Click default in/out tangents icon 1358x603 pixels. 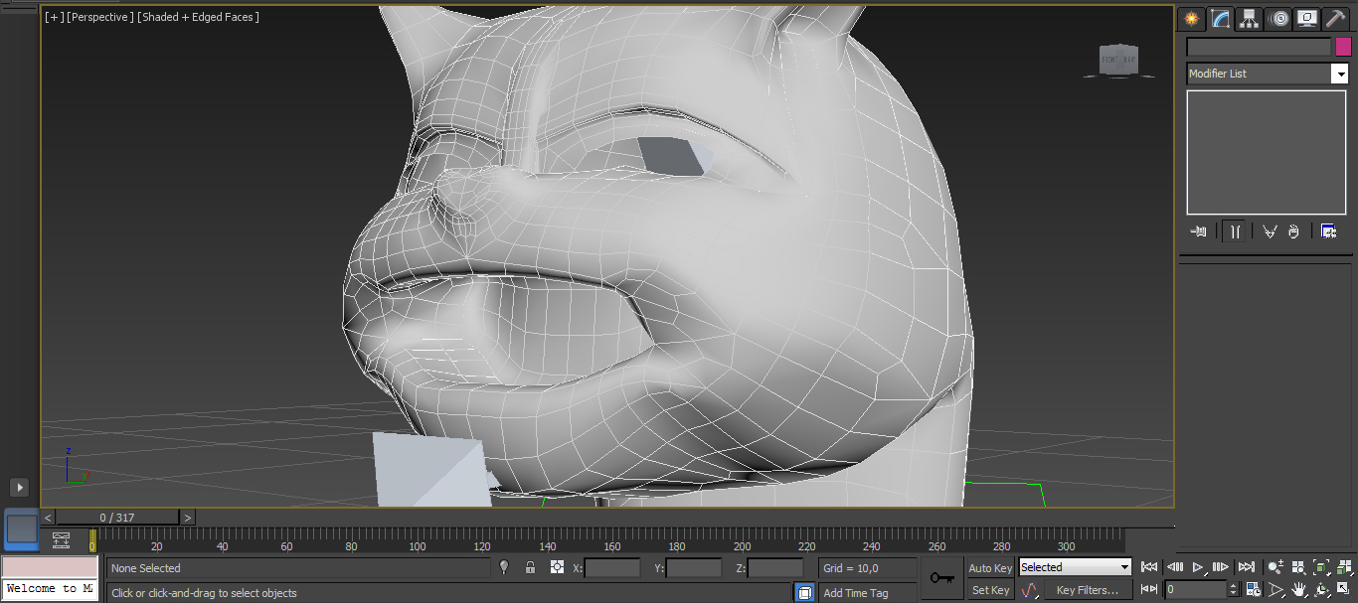pyautogui.click(x=1030, y=590)
